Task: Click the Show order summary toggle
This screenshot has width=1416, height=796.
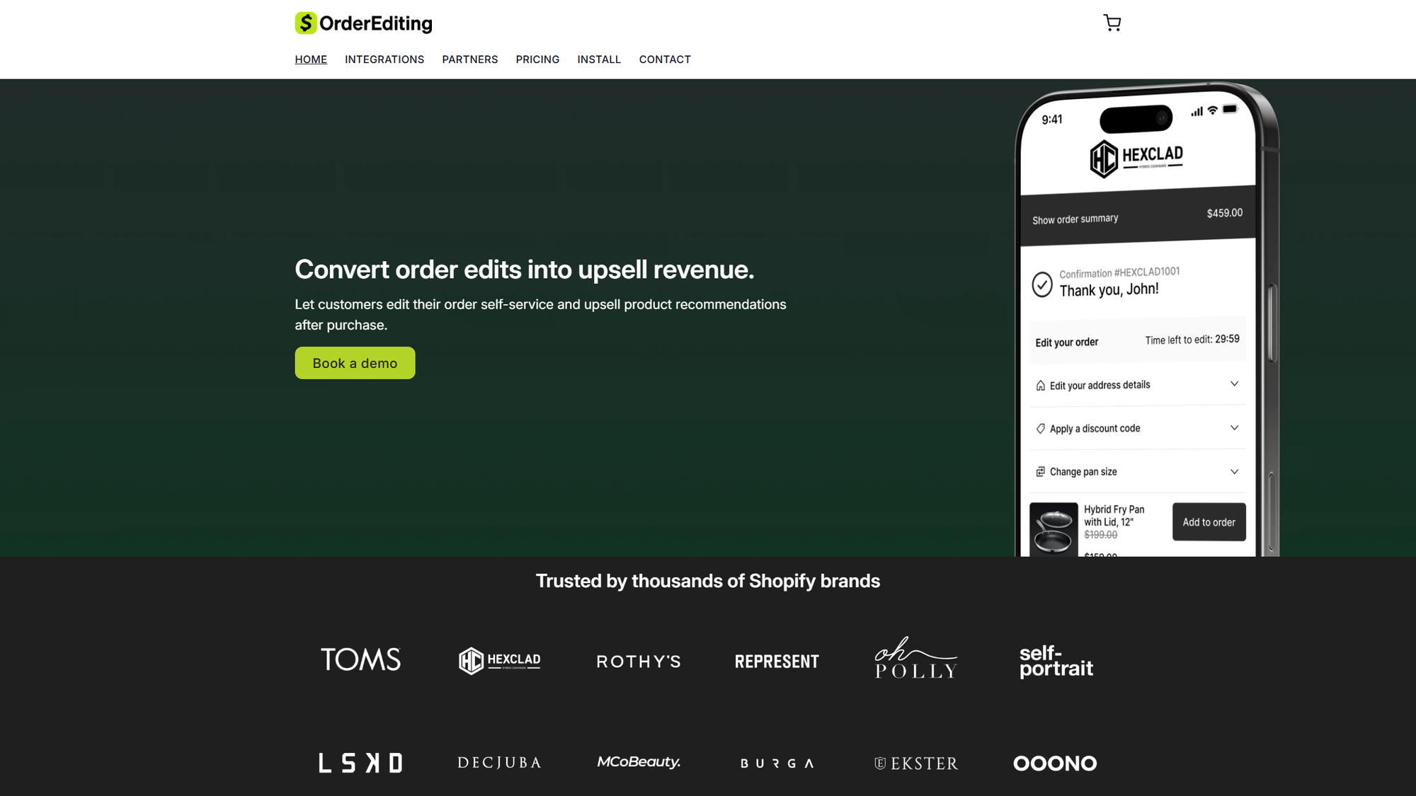Action: coord(1074,219)
